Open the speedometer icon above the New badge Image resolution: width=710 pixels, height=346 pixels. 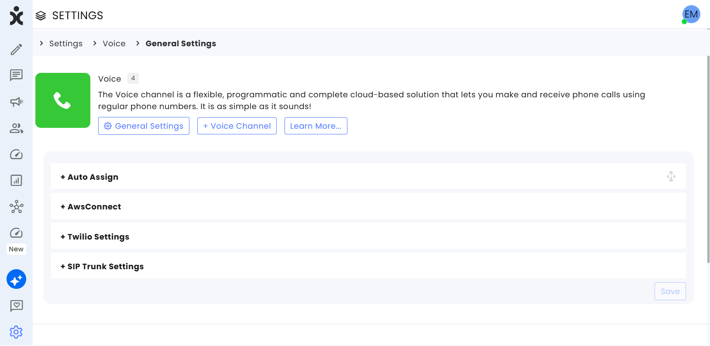(x=16, y=233)
